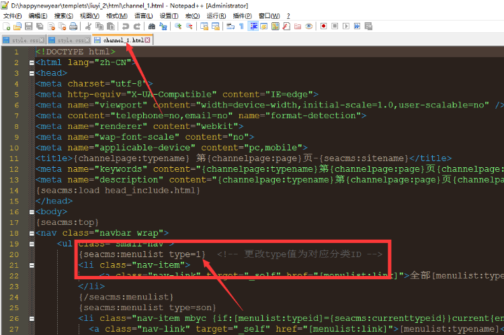Collapse the <body> fold on line 16
The width and height of the screenshot is (504, 335).
pyautogui.click(x=32, y=212)
